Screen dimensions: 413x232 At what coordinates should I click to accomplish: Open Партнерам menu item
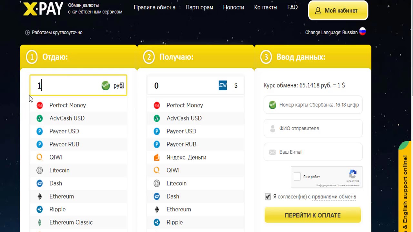pos(199,7)
